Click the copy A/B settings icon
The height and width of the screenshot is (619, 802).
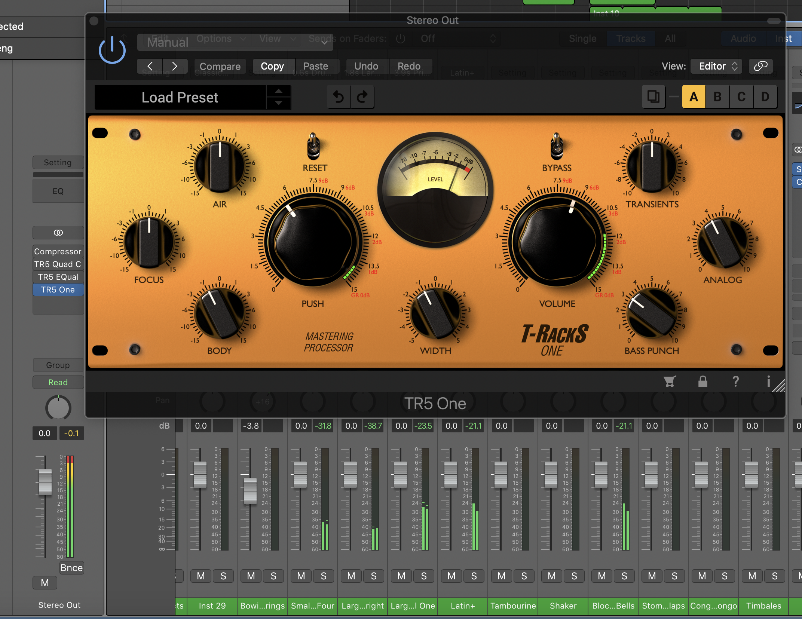pyautogui.click(x=653, y=97)
